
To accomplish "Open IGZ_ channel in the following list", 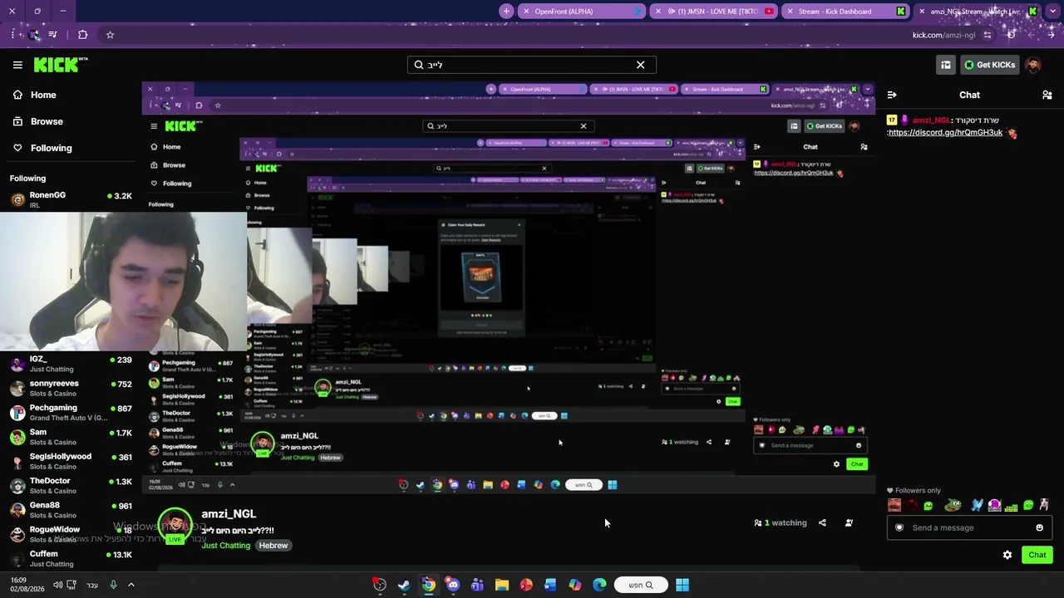I will [70, 364].
